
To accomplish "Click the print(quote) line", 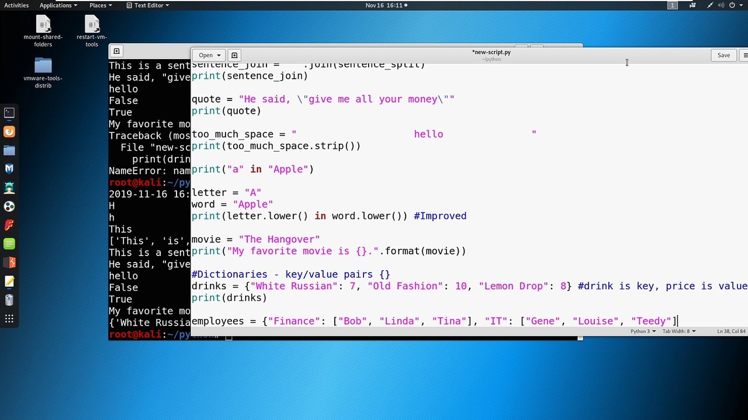I will coord(226,111).
